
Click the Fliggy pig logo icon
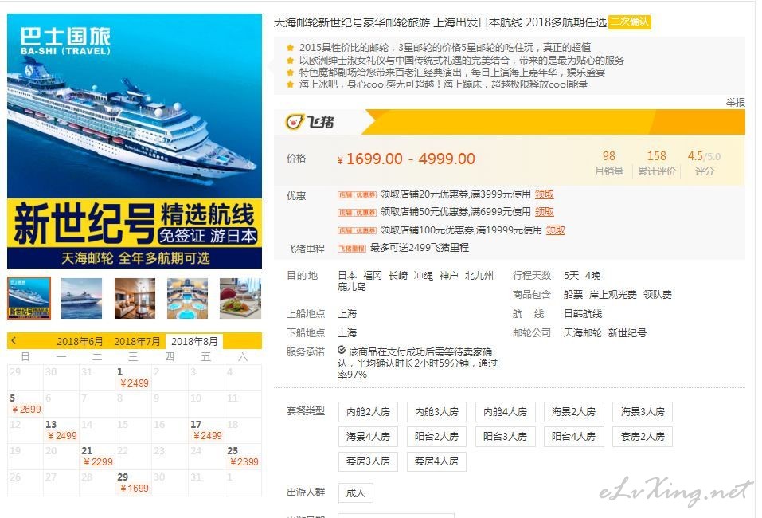point(295,121)
